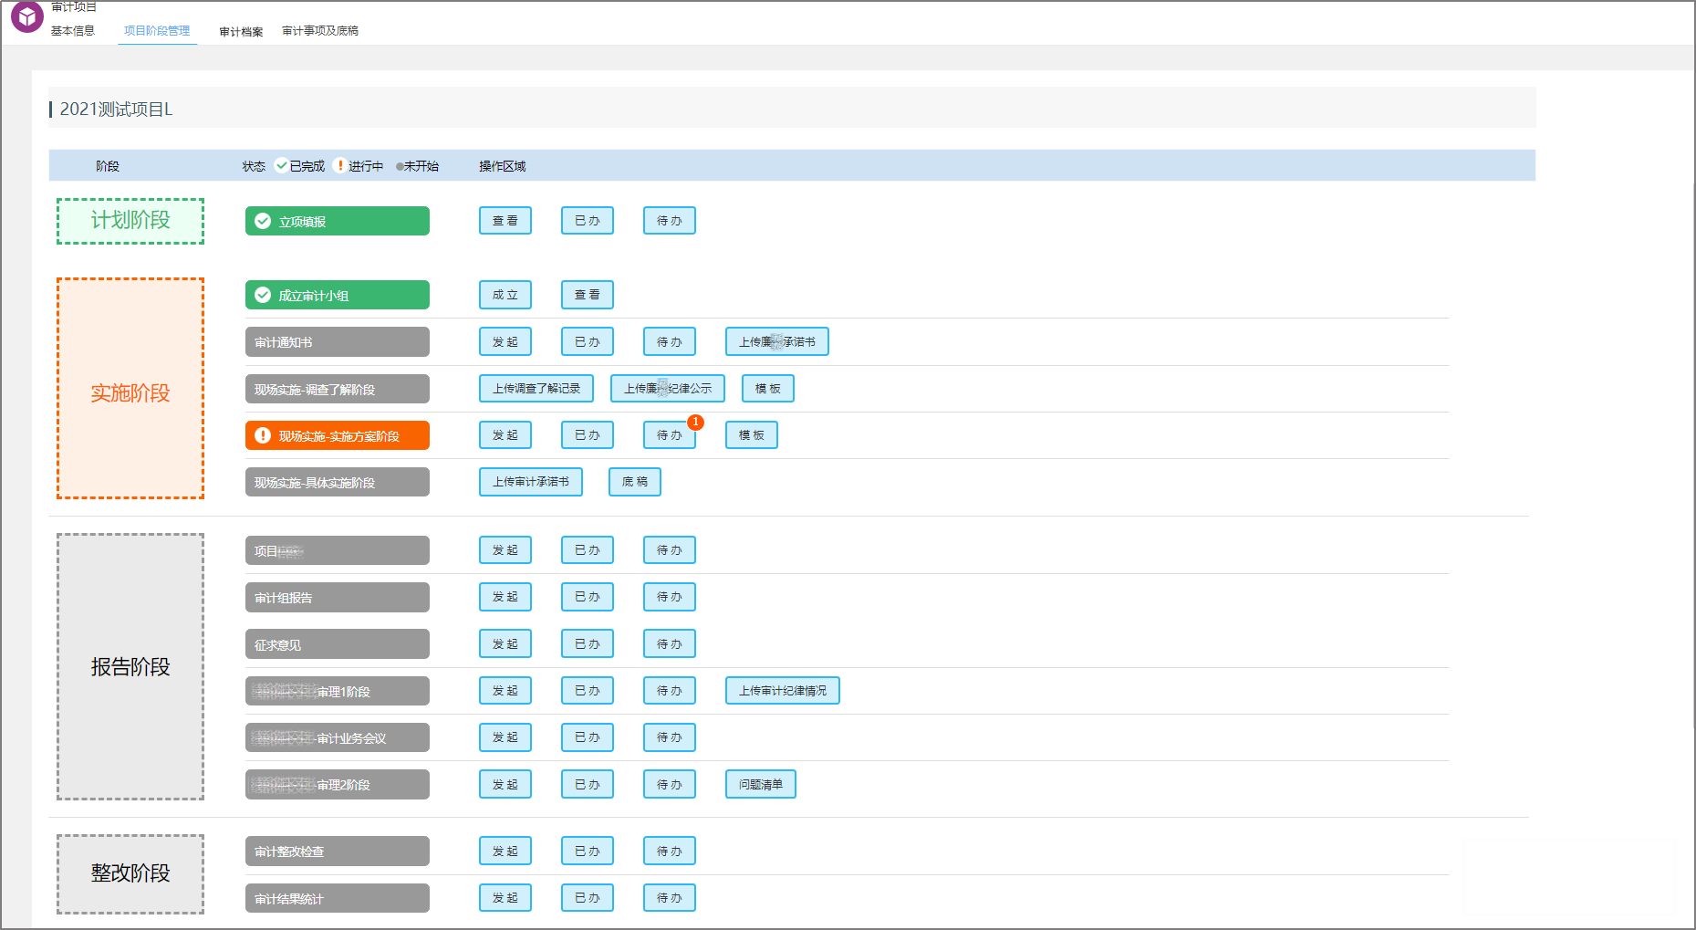Click the purple cube app logo

point(27,16)
